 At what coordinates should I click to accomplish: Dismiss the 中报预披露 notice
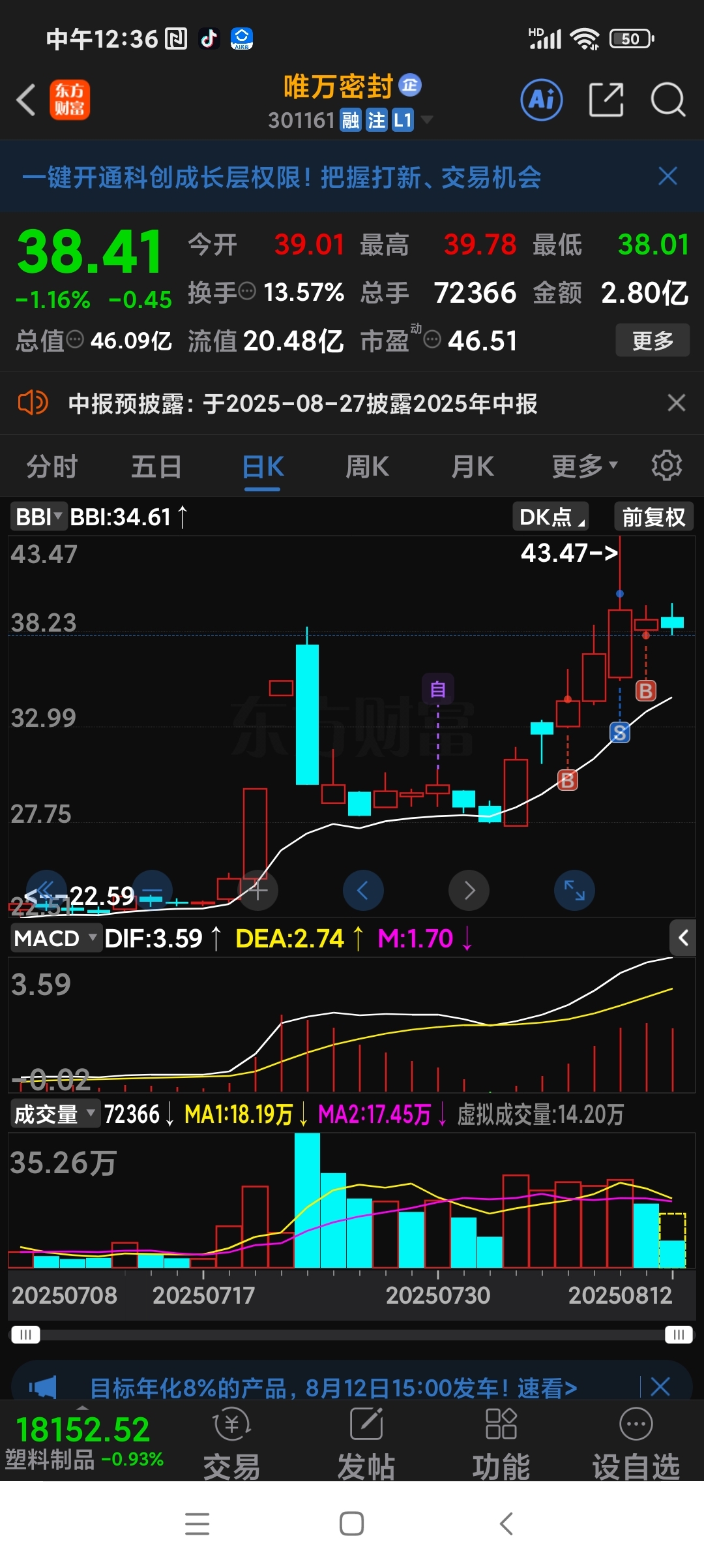677,403
